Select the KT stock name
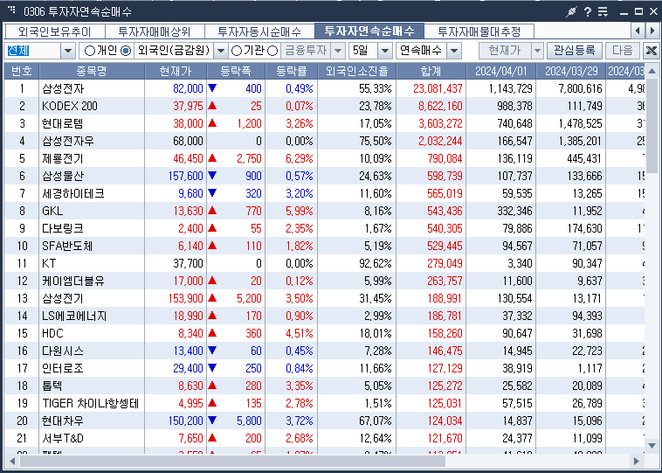This screenshot has width=662, height=473. point(49,263)
